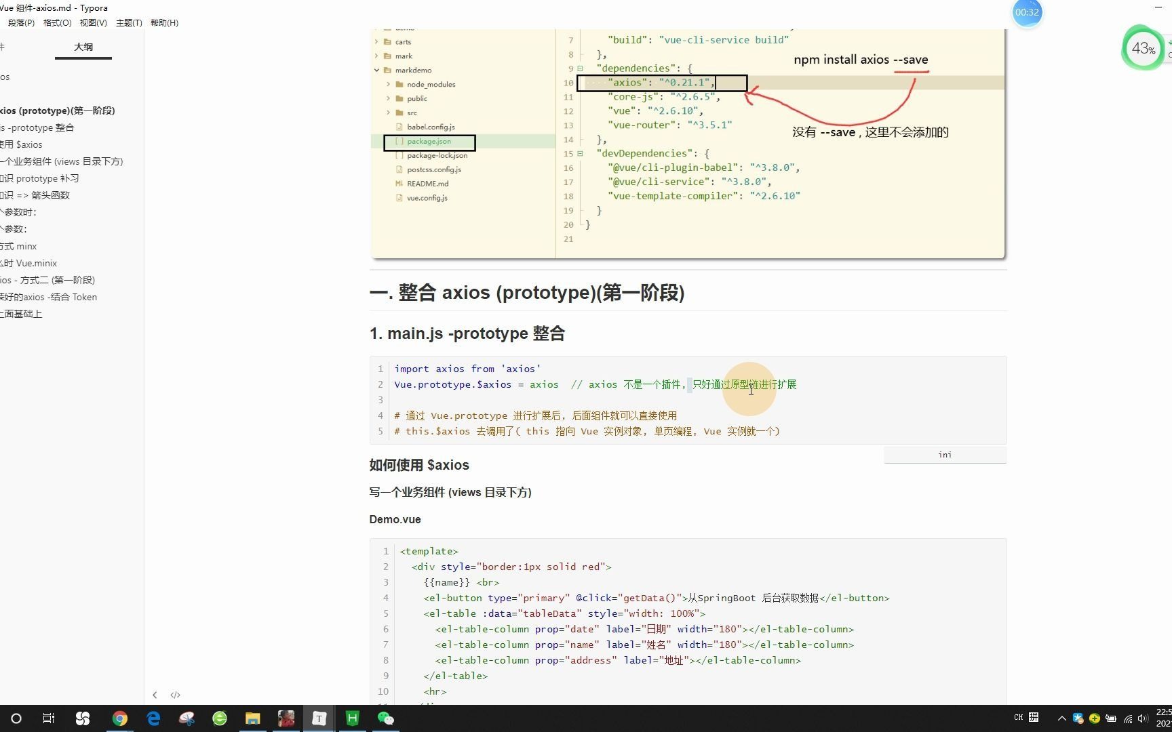Open volume control tray icon
Screen dimensions: 1172x732
[x=1144, y=718]
